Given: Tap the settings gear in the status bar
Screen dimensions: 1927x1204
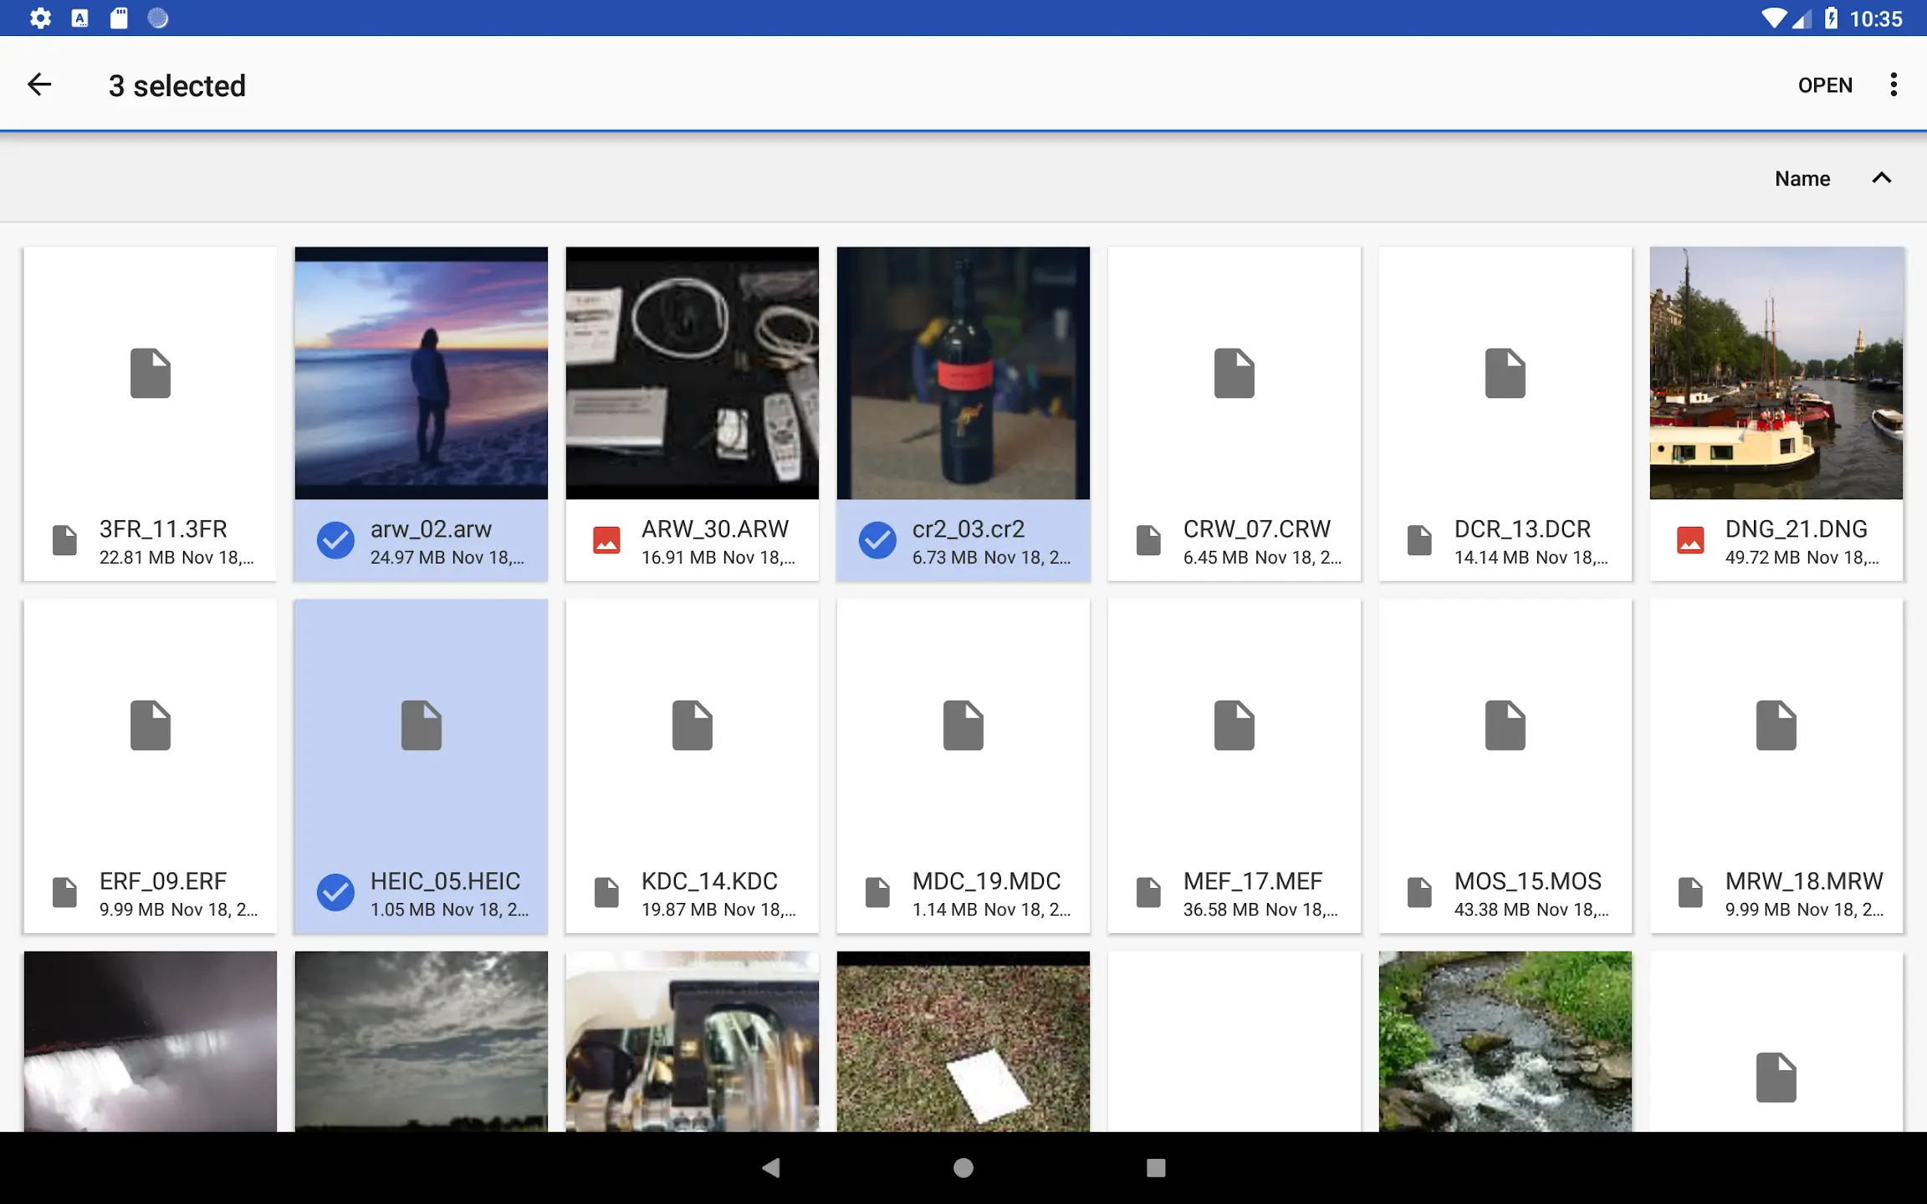Looking at the screenshot, I should pos(39,17).
